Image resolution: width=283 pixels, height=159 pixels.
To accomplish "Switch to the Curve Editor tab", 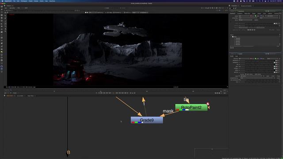I will (x=20, y=96).
